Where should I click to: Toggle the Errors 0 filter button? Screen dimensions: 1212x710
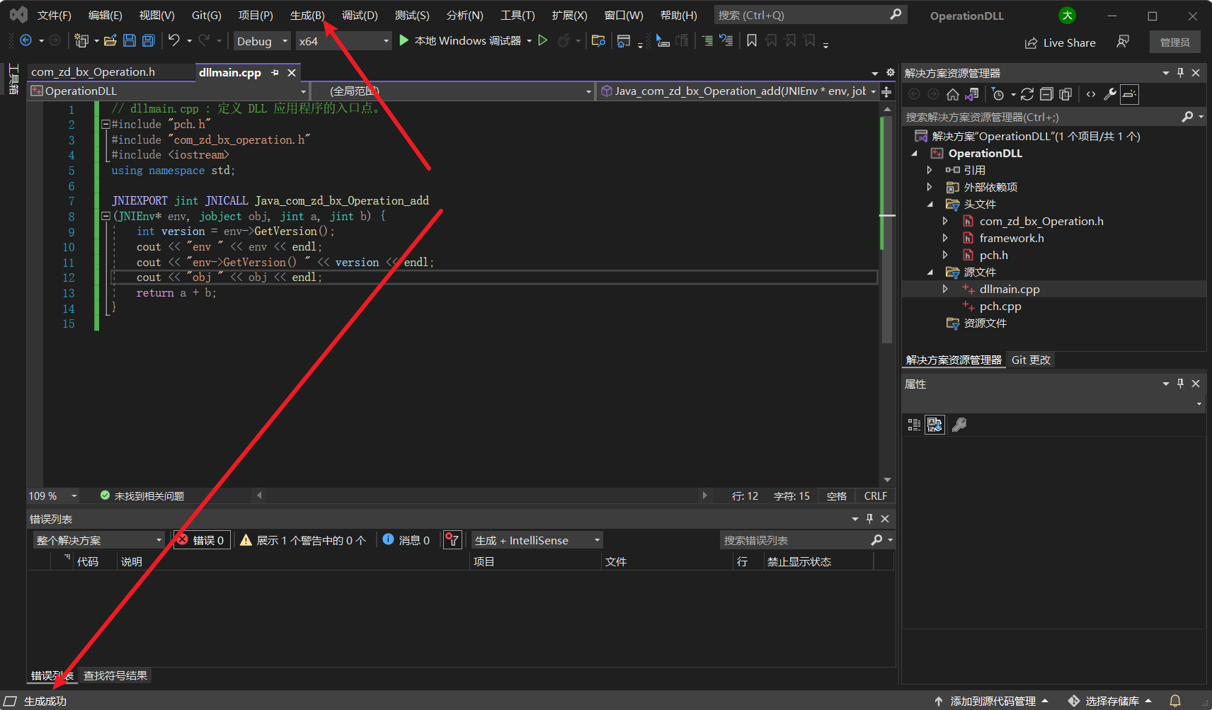(x=202, y=540)
